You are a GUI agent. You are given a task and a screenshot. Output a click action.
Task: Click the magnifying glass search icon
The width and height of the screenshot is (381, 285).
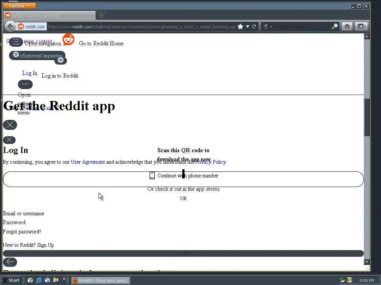tap(335, 27)
